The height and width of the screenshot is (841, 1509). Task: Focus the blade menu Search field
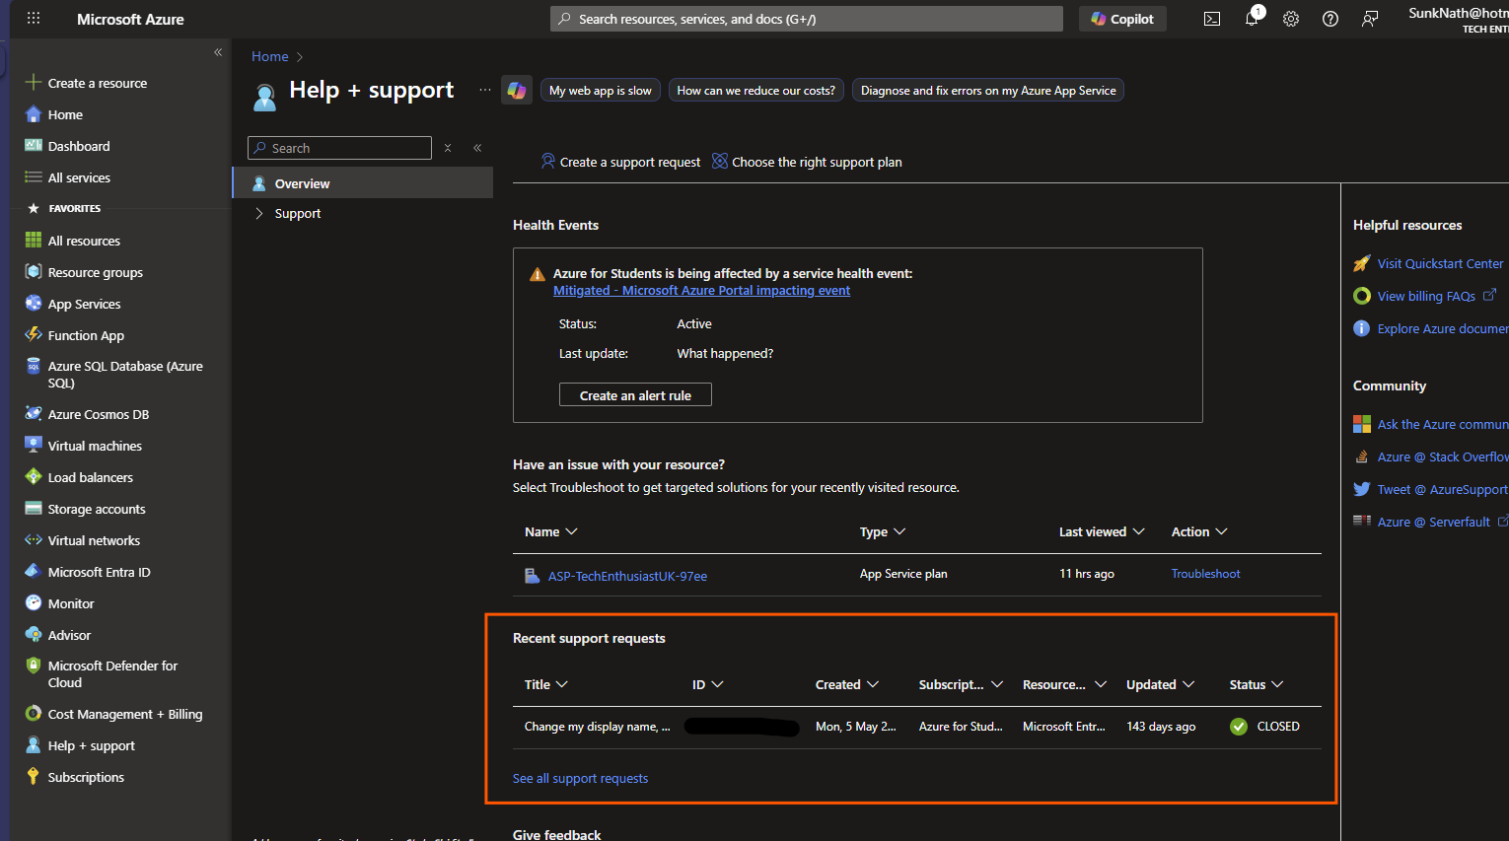[339, 148]
